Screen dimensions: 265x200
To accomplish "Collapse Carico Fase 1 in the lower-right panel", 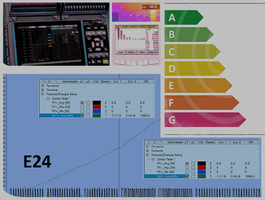I will (x=153, y=159).
